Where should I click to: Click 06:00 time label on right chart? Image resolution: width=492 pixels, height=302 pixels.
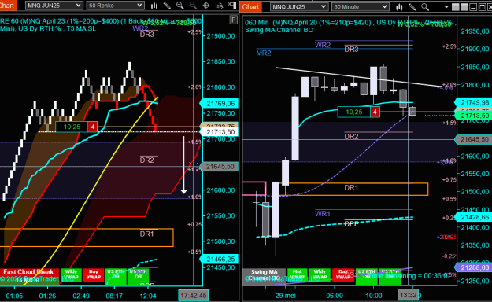point(335,296)
